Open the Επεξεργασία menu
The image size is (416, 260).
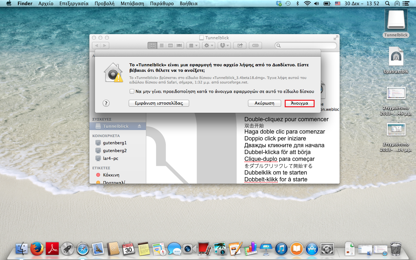point(74,4)
